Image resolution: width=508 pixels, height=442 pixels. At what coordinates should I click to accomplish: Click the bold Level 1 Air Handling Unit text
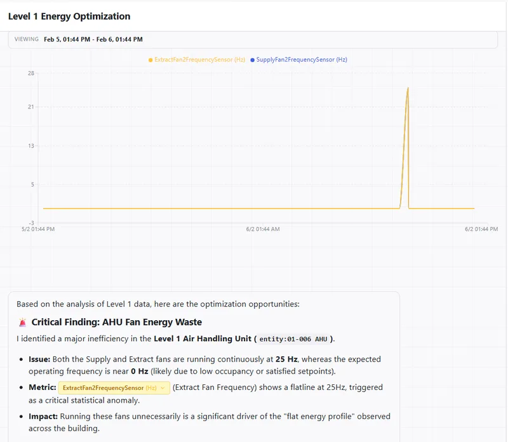click(x=203, y=339)
